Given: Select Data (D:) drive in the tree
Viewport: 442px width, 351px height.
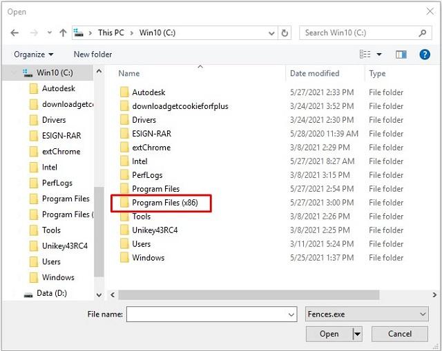Looking at the screenshot, I should coord(52,293).
